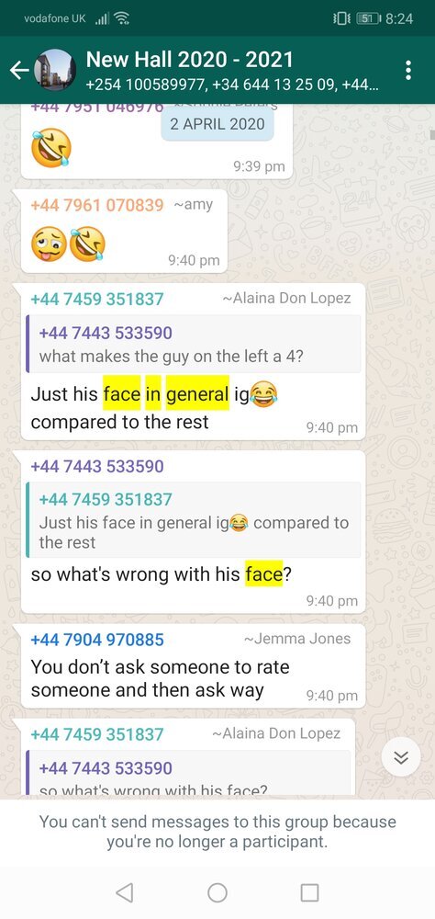The width and height of the screenshot is (435, 919).
Task: Open sender number +44 7961 070839
Action: pyautogui.click(x=96, y=205)
